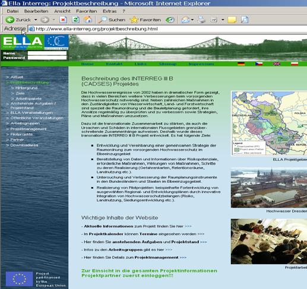The width and height of the screenshot is (307, 289).
Task: Switch site language to Czech flag
Action: tap(259, 64)
